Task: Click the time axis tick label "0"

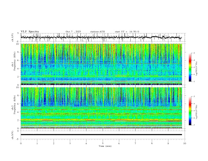Action: pyautogui.click(x=21, y=143)
